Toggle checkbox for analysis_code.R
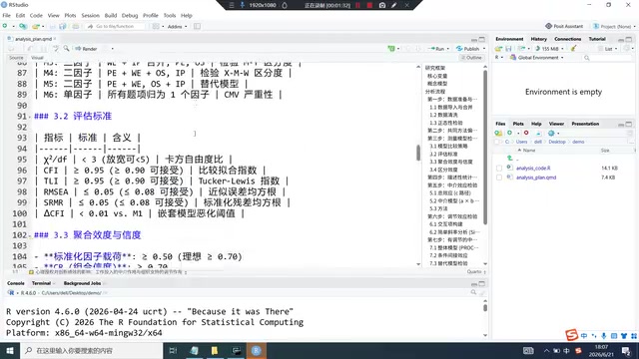The height and width of the screenshot is (359, 639). pyautogui.click(x=499, y=169)
